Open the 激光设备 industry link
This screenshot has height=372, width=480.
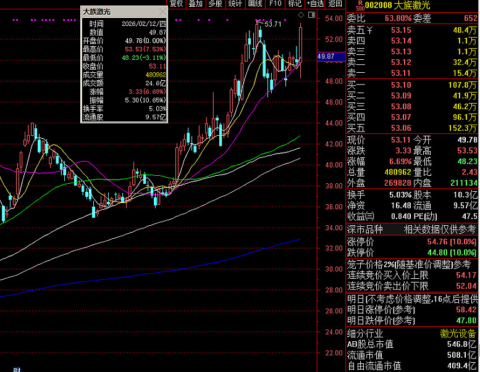458,333
